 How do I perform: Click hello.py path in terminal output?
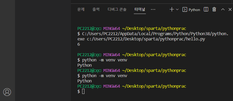146,39
